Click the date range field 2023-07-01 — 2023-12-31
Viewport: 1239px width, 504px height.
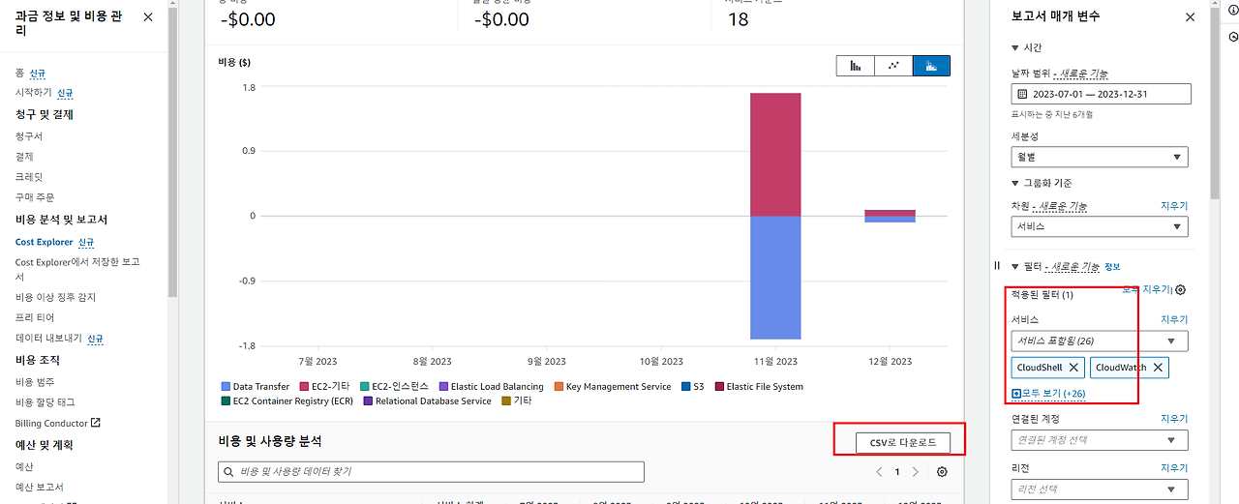[1102, 95]
